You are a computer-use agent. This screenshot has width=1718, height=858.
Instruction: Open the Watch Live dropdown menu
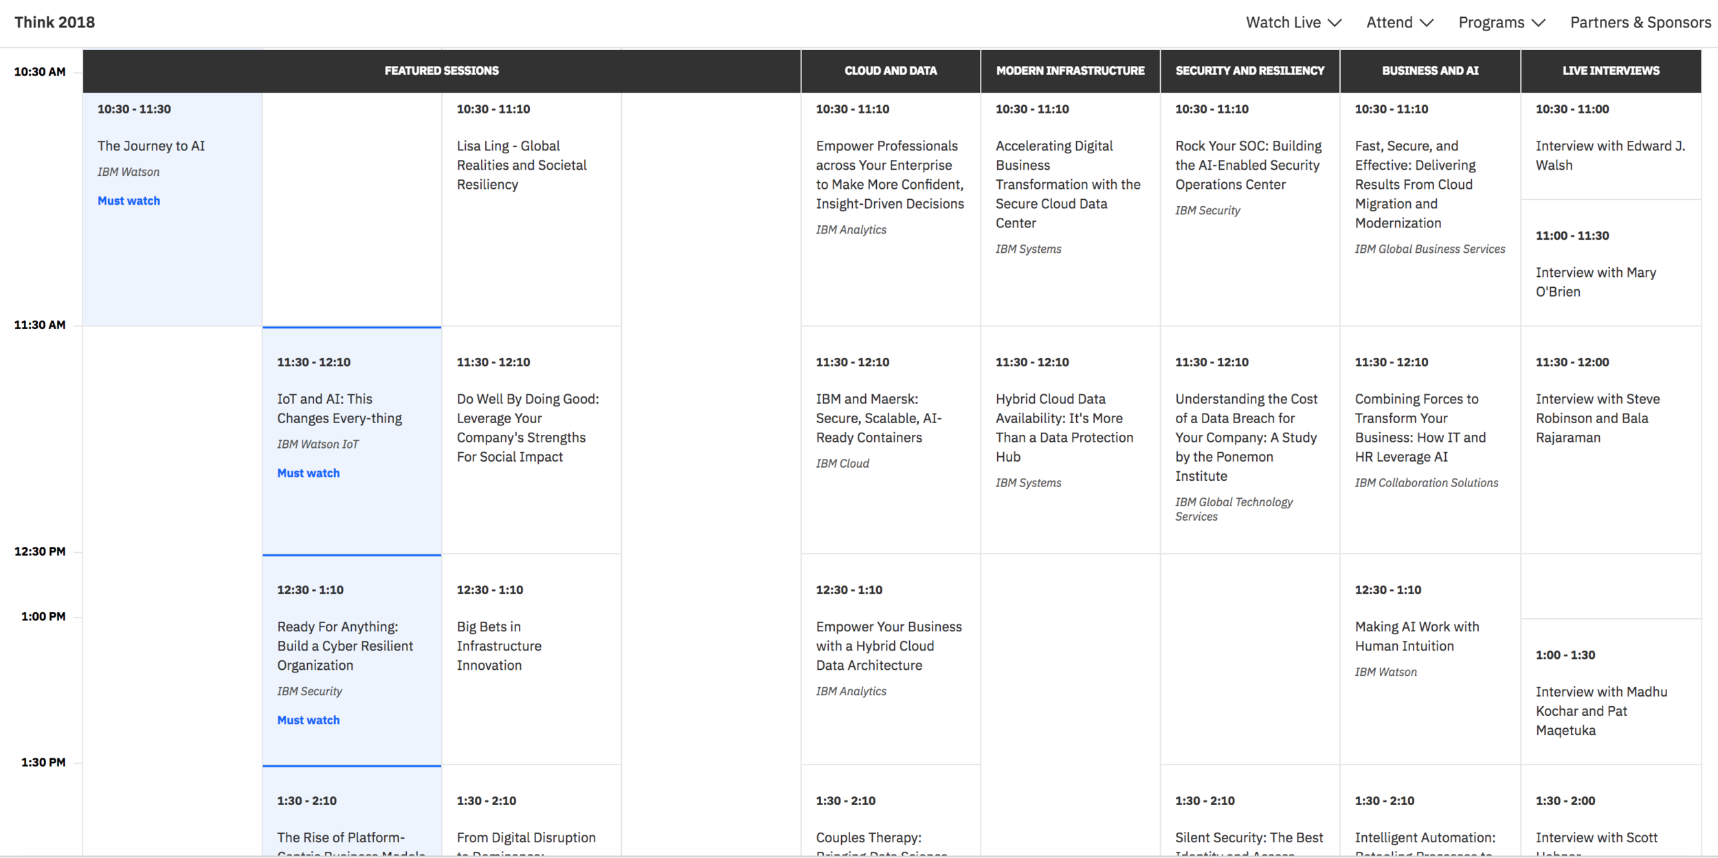pyautogui.click(x=1293, y=23)
